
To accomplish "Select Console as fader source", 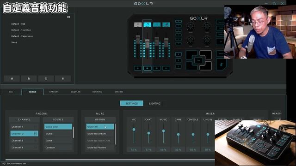I will point(58,148).
